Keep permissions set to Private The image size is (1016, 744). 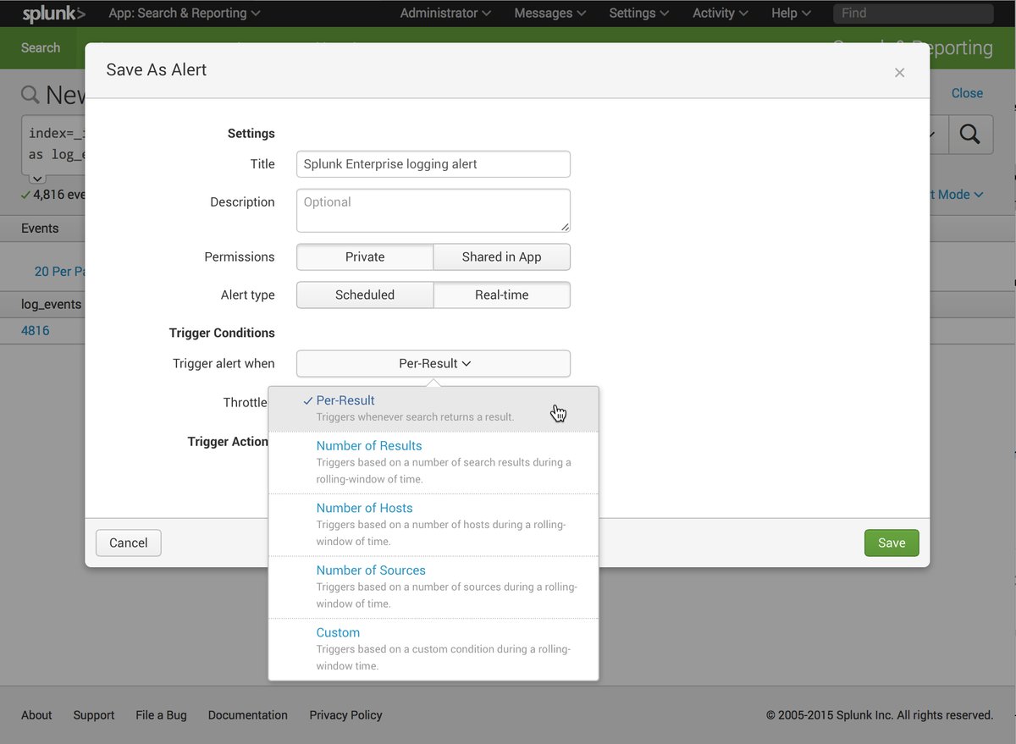click(364, 256)
